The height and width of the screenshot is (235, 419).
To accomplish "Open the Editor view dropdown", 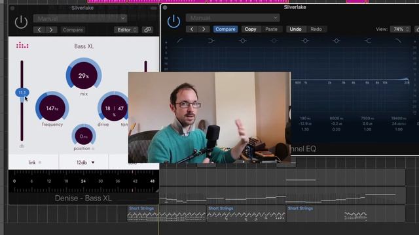I will pyautogui.click(x=126, y=30).
